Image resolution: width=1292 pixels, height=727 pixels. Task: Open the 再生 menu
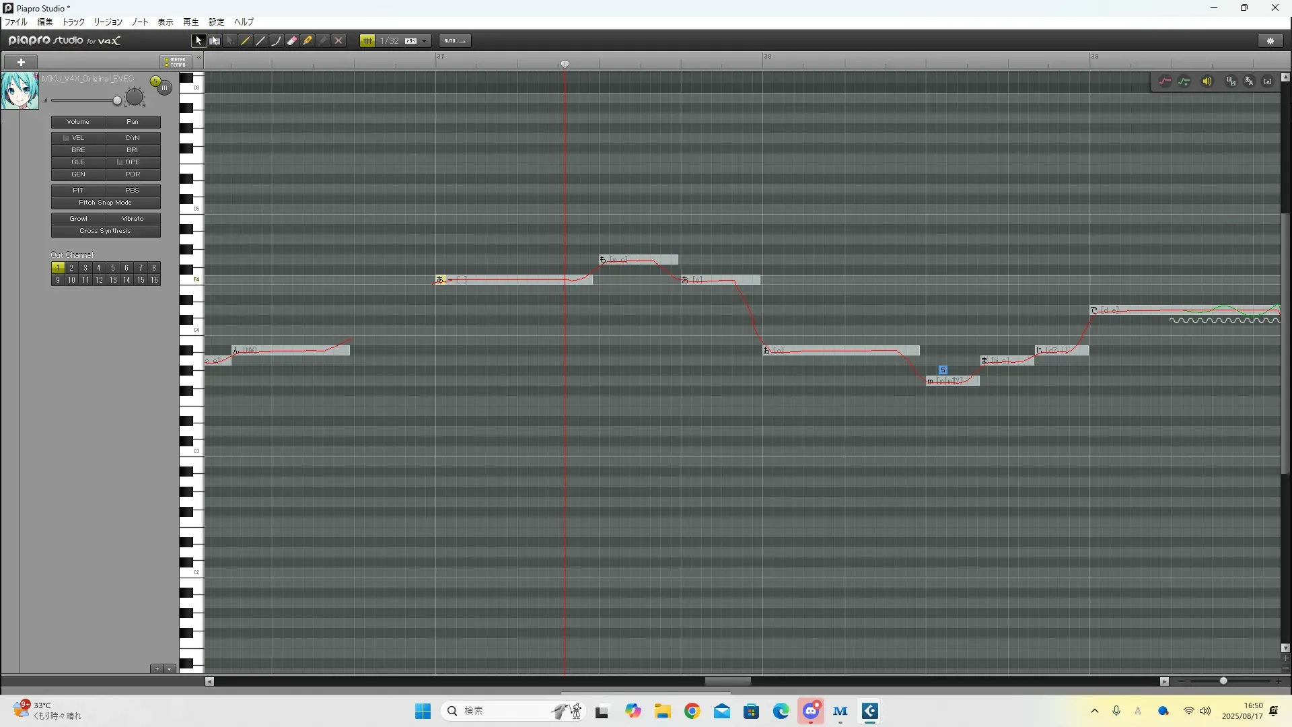190,22
